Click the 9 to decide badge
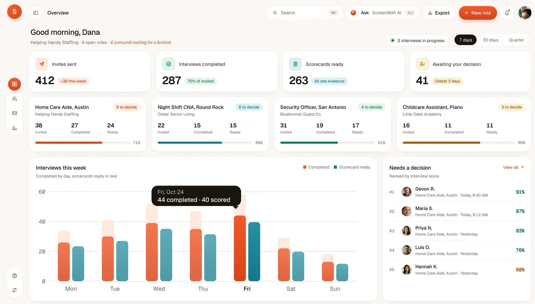The height and width of the screenshot is (304, 535). [x=126, y=107]
